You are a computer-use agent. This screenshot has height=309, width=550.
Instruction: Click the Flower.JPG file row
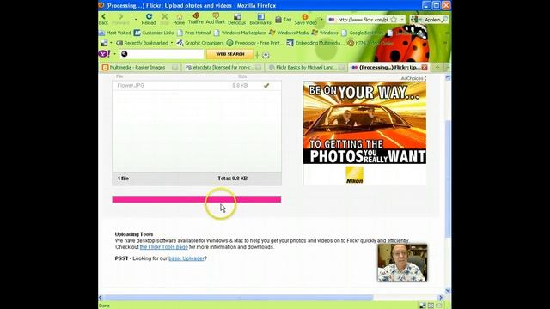197,86
